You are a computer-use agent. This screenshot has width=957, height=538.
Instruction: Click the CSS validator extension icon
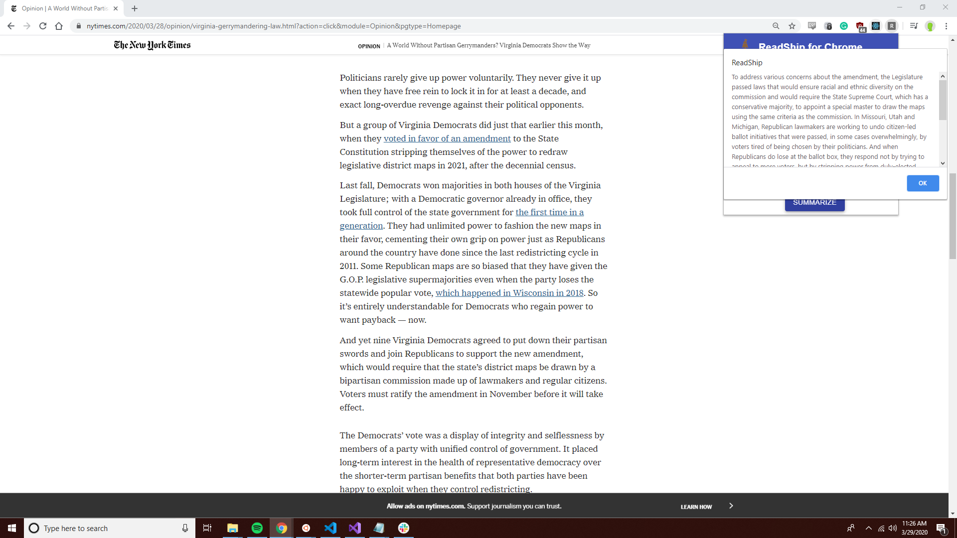[812, 26]
